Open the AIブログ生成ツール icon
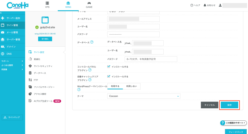The height and width of the screenshot is (134, 248). click(x=30, y=101)
